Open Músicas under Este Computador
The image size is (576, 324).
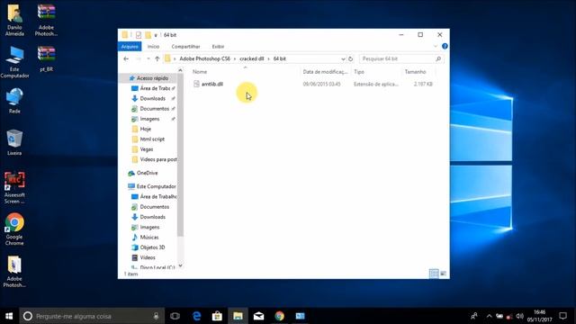[149, 238]
